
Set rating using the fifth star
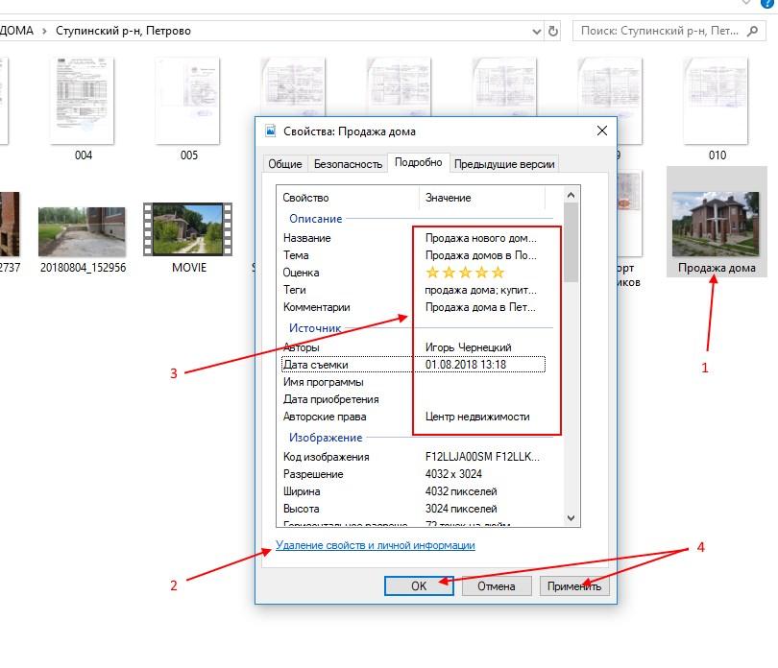pyautogui.click(x=498, y=273)
